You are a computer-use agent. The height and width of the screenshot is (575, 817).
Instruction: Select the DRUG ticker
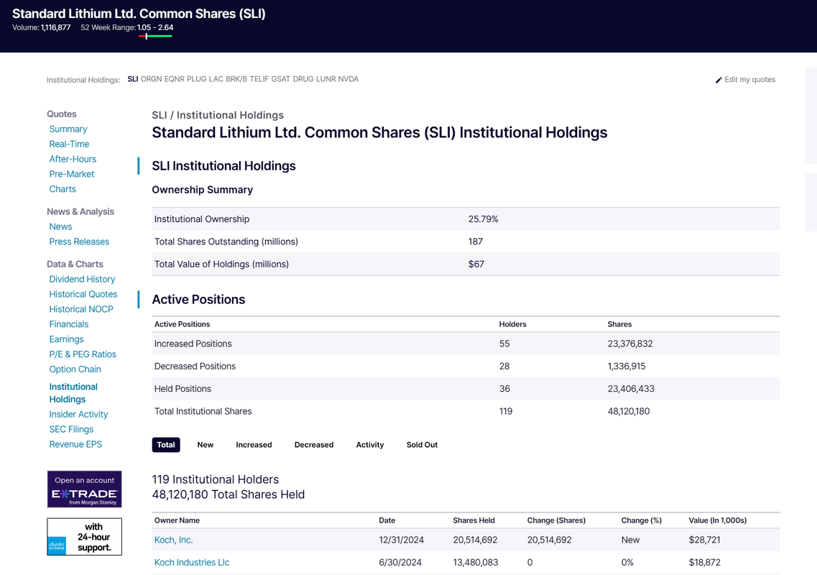point(303,79)
